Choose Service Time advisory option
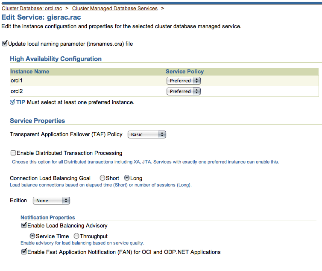Viewport: 322px width, 271px height. tap(32, 236)
